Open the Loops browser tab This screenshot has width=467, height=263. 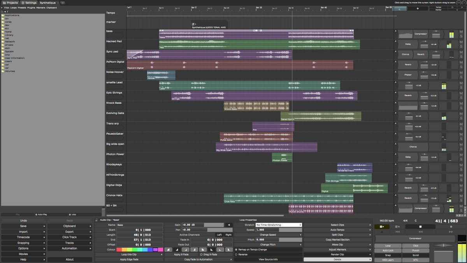tap(14, 7)
